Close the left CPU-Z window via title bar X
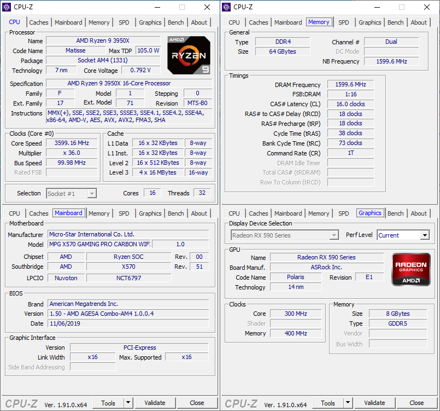This screenshot has width=440, height=411. point(207,7)
